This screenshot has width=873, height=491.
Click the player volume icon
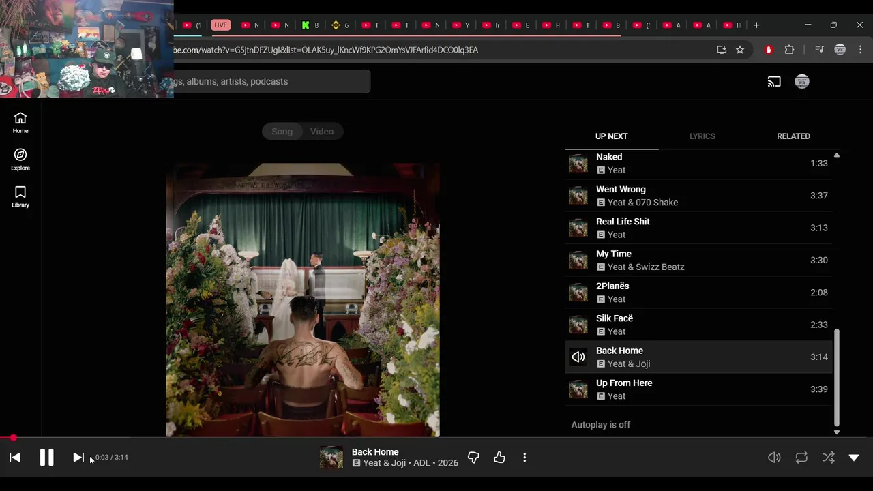click(774, 458)
